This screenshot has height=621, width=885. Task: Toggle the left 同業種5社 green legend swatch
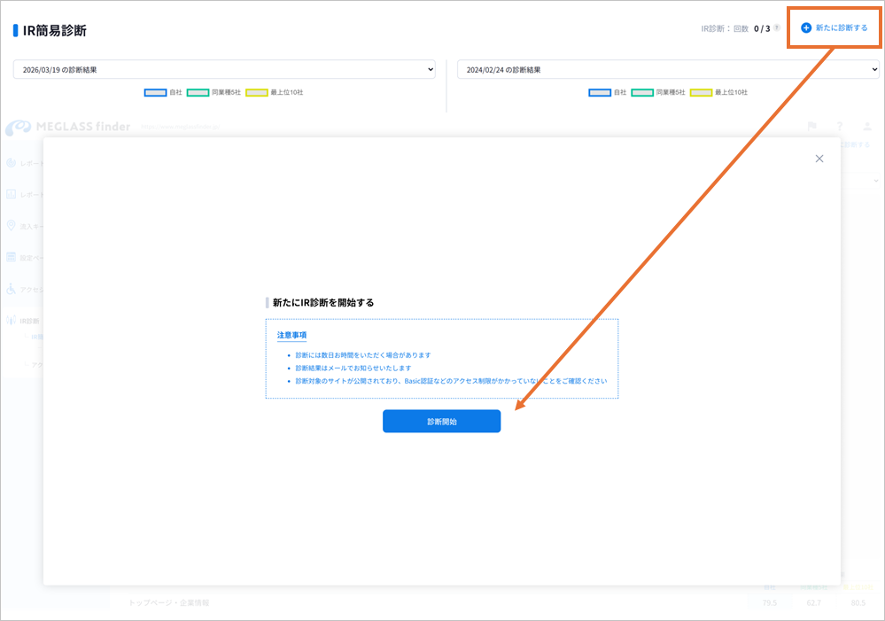click(198, 92)
